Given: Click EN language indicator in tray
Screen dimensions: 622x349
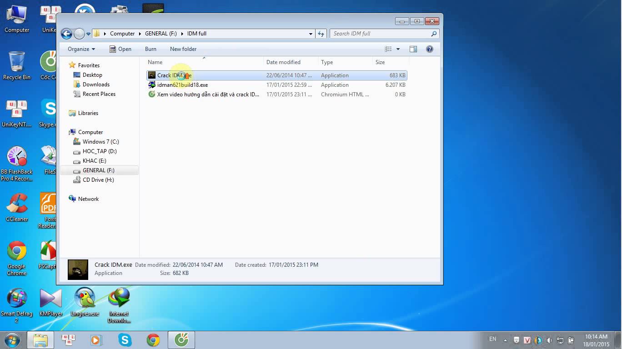Looking at the screenshot, I should pyautogui.click(x=492, y=339).
